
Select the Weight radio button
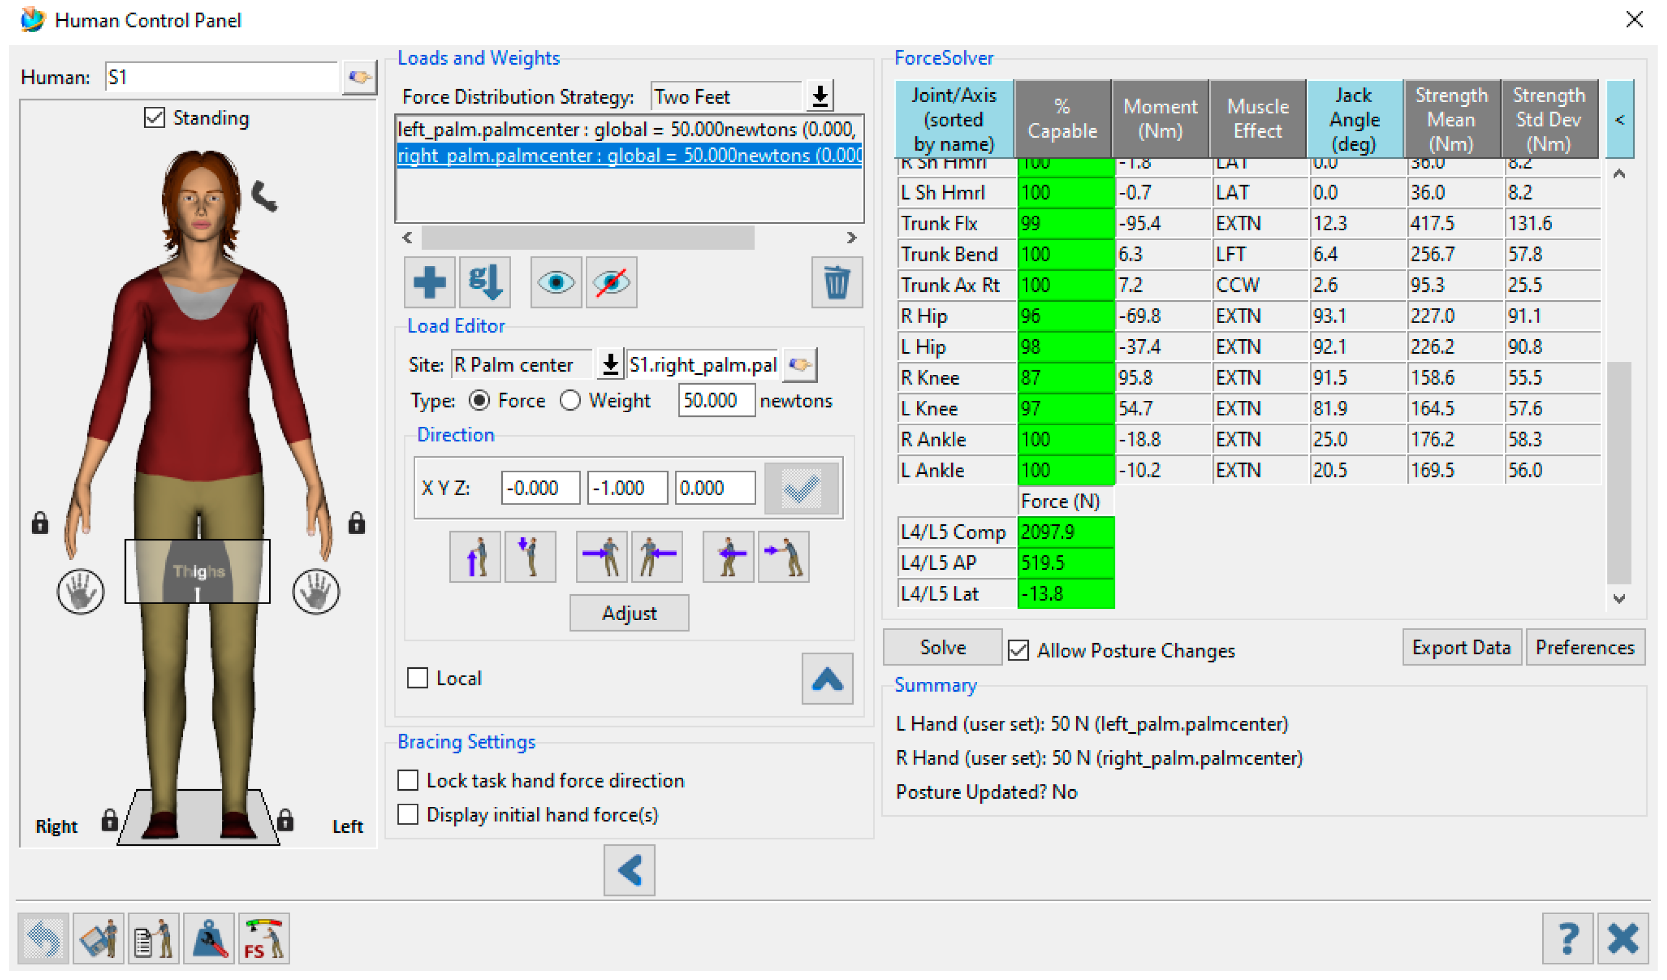point(570,400)
